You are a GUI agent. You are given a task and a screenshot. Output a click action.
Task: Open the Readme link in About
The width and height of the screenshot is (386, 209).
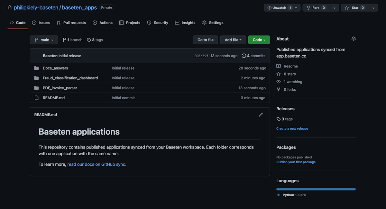pyautogui.click(x=287, y=66)
